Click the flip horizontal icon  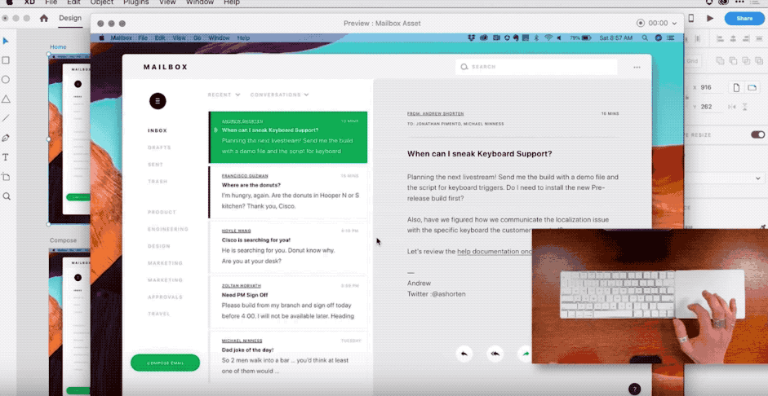732,107
